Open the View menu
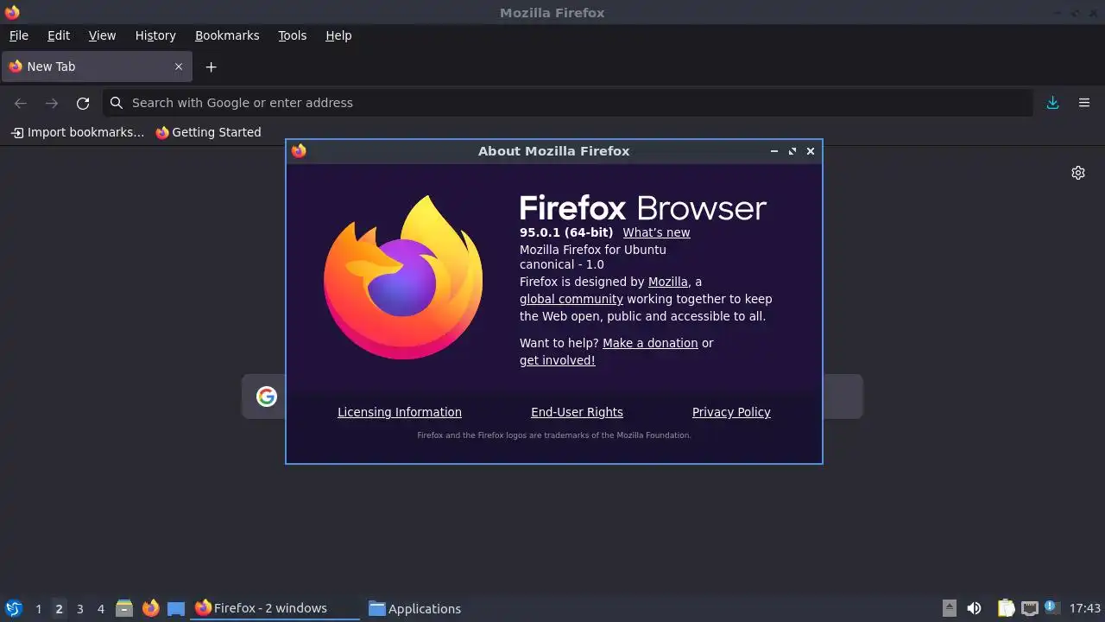Image resolution: width=1105 pixels, height=622 pixels. 102,35
